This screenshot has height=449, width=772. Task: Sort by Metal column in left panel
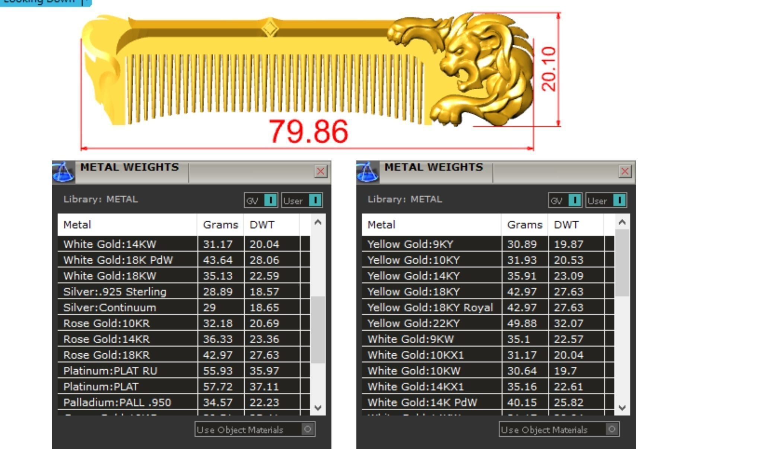[x=127, y=225]
